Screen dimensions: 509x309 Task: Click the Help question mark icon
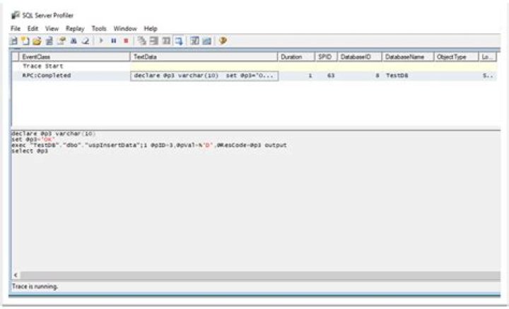coord(223,41)
